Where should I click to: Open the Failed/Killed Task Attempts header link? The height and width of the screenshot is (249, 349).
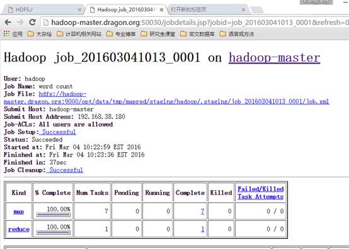[x=260, y=193]
